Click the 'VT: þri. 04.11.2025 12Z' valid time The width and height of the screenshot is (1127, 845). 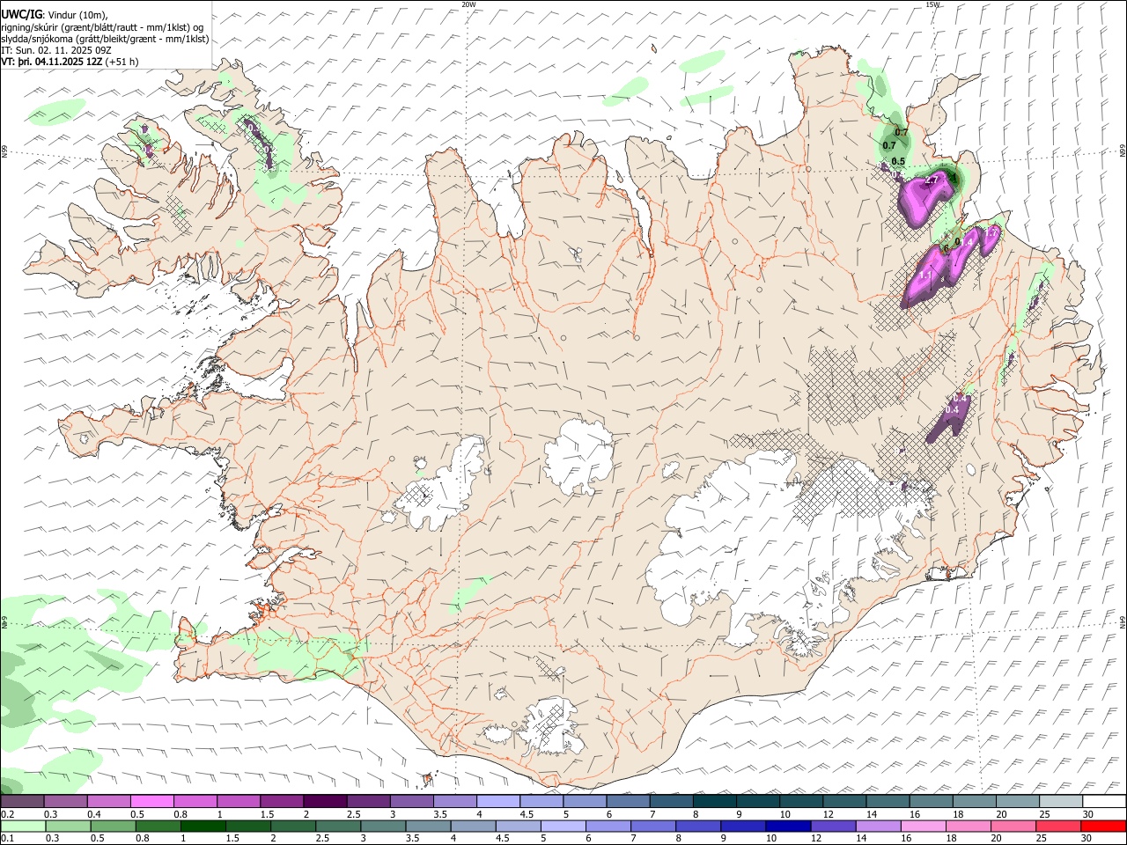click(x=52, y=62)
